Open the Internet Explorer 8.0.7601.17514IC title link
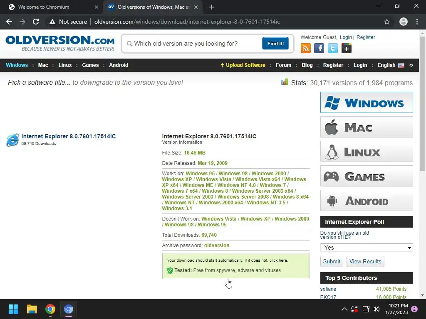Viewport: 426px width, 319px height. click(69, 136)
